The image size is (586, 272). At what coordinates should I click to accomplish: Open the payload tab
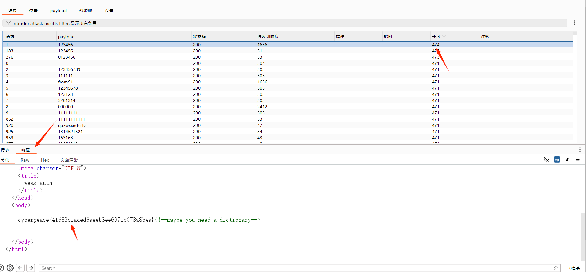(x=58, y=11)
